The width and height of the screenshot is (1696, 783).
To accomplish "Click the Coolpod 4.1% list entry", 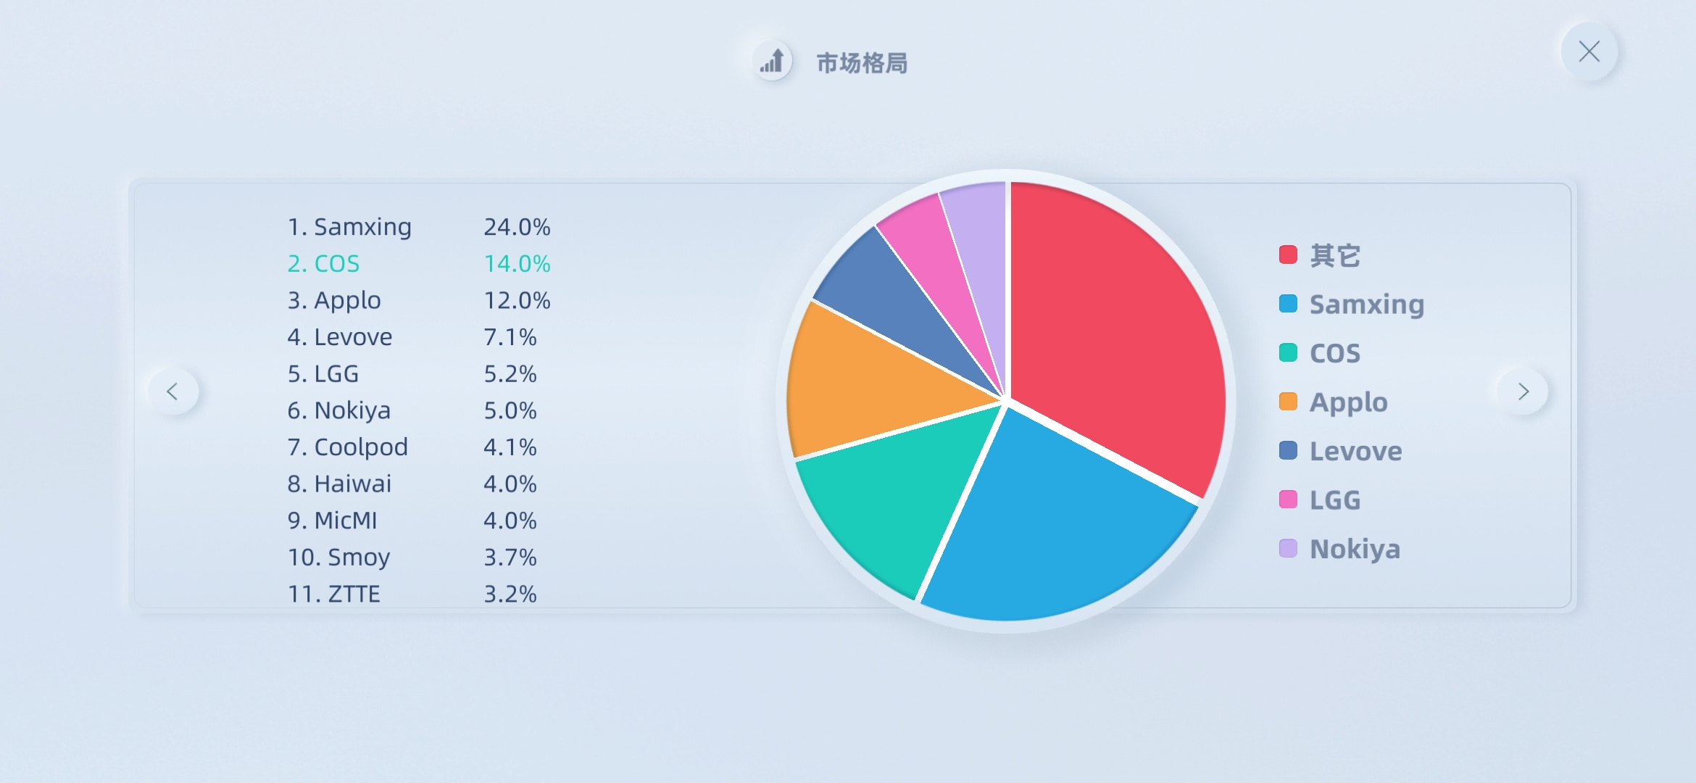I will tap(412, 447).
